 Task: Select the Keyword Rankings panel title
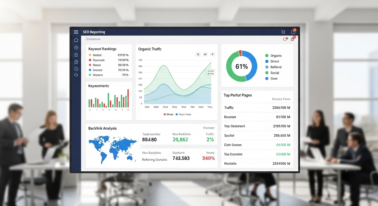(102, 49)
